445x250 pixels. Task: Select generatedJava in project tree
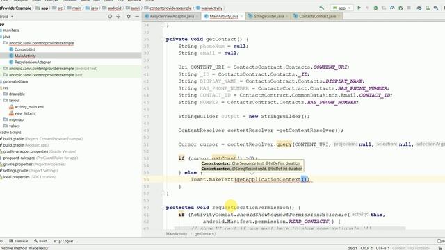point(15,81)
